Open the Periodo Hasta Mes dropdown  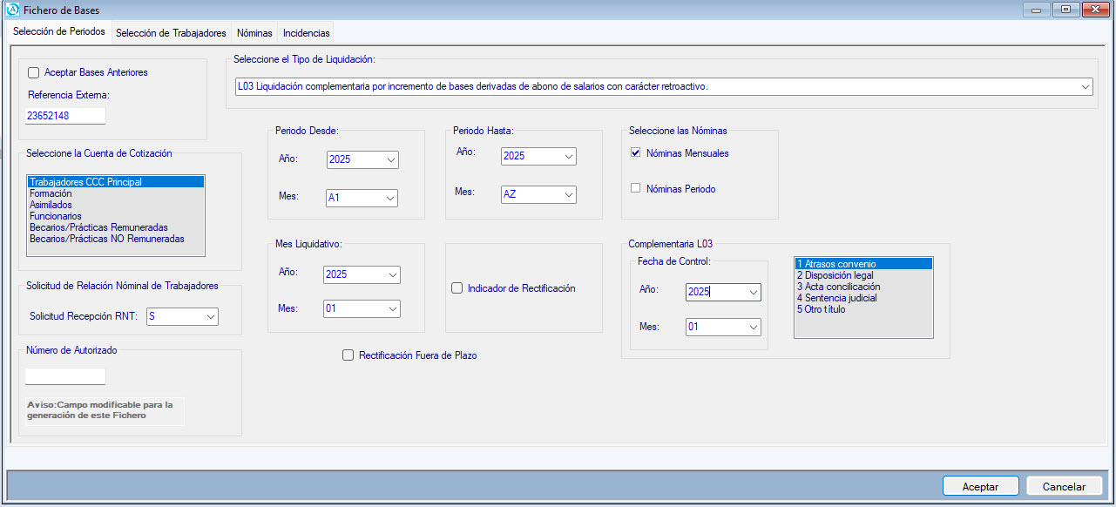pos(567,195)
